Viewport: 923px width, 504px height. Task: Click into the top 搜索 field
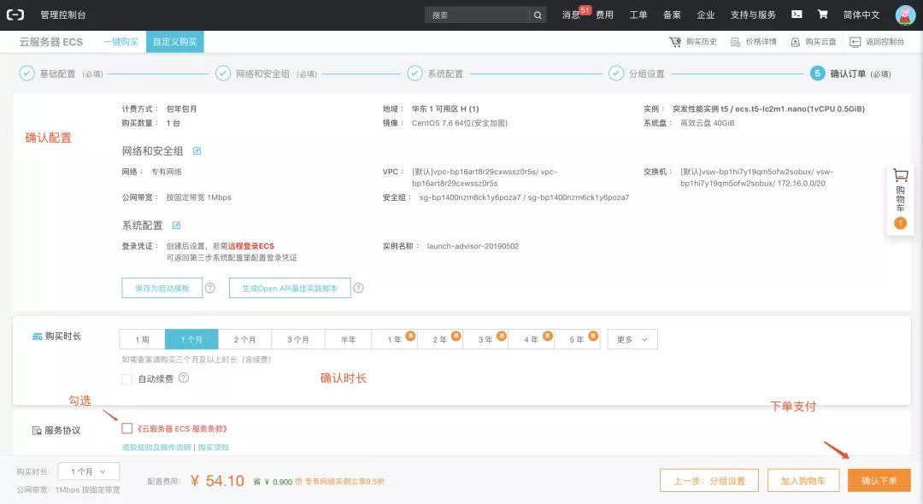(477, 15)
